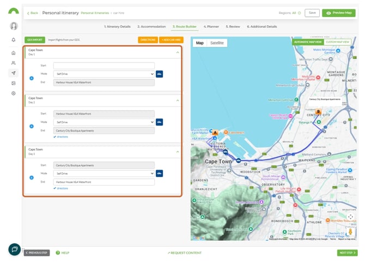This screenshot has height=262, width=365.
Task: Go to 5. Review tab
Action: [x=233, y=27]
